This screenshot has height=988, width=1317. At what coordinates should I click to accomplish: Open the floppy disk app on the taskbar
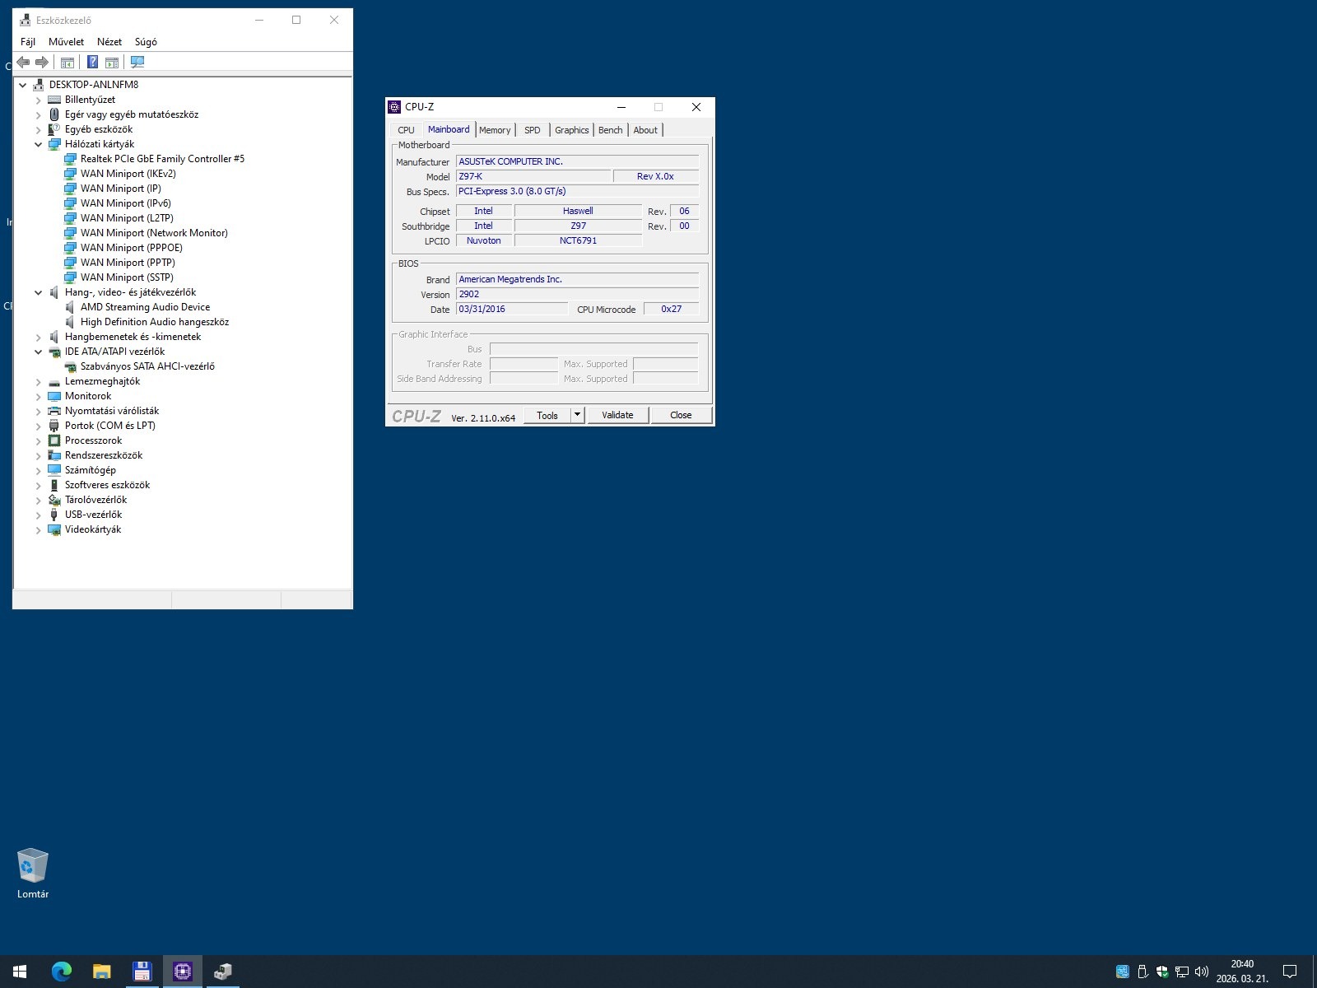pos(142,972)
